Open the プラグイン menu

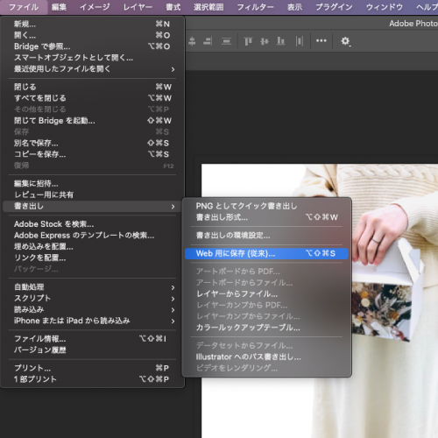[334, 7]
